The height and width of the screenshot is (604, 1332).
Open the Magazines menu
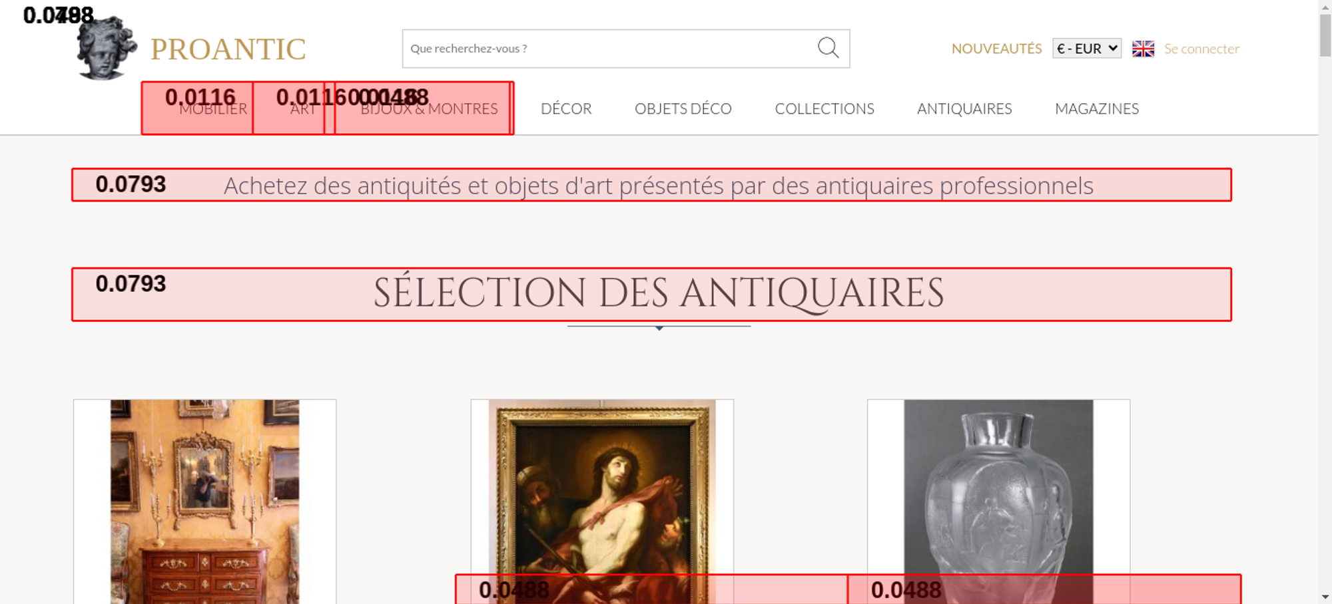(x=1097, y=108)
